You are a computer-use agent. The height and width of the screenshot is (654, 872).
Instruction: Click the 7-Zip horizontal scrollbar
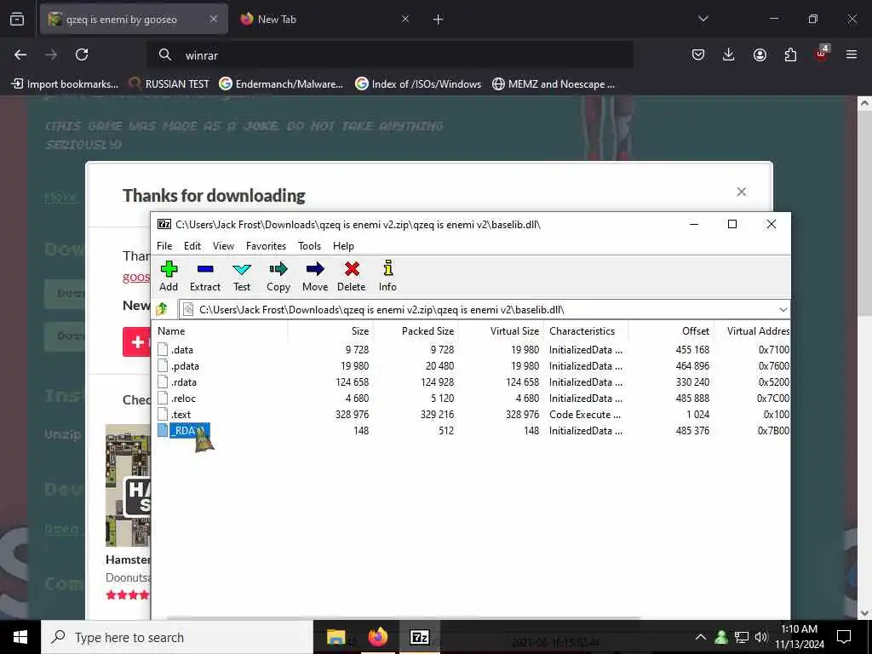click(x=403, y=617)
